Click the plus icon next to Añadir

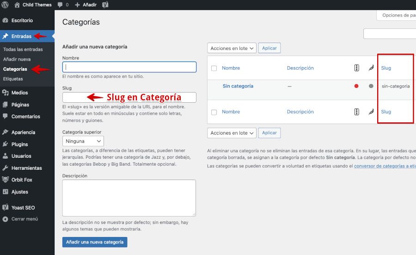click(77, 5)
